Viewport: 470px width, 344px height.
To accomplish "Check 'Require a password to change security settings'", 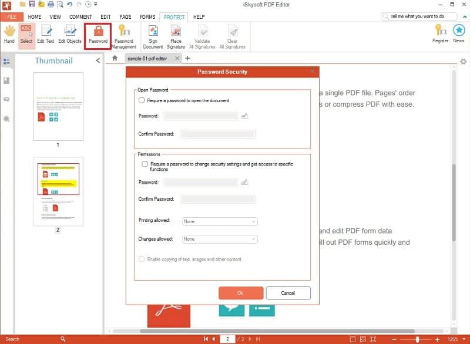I will click(144, 164).
